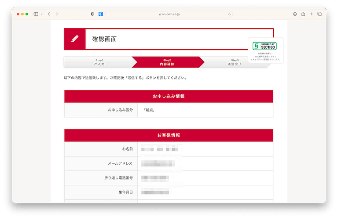The image size is (338, 219).
Task: Open the blue password manager extension
Action: pos(100,14)
